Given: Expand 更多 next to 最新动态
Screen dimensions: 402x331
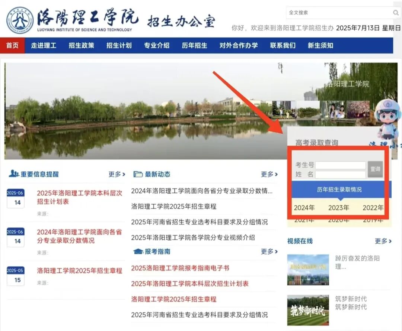Looking at the screenshot, I should coord(267,174).
